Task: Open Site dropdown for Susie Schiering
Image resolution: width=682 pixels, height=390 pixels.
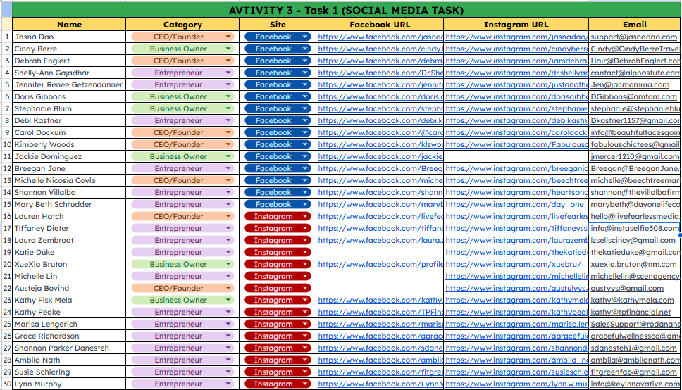Action: (305, 372)
